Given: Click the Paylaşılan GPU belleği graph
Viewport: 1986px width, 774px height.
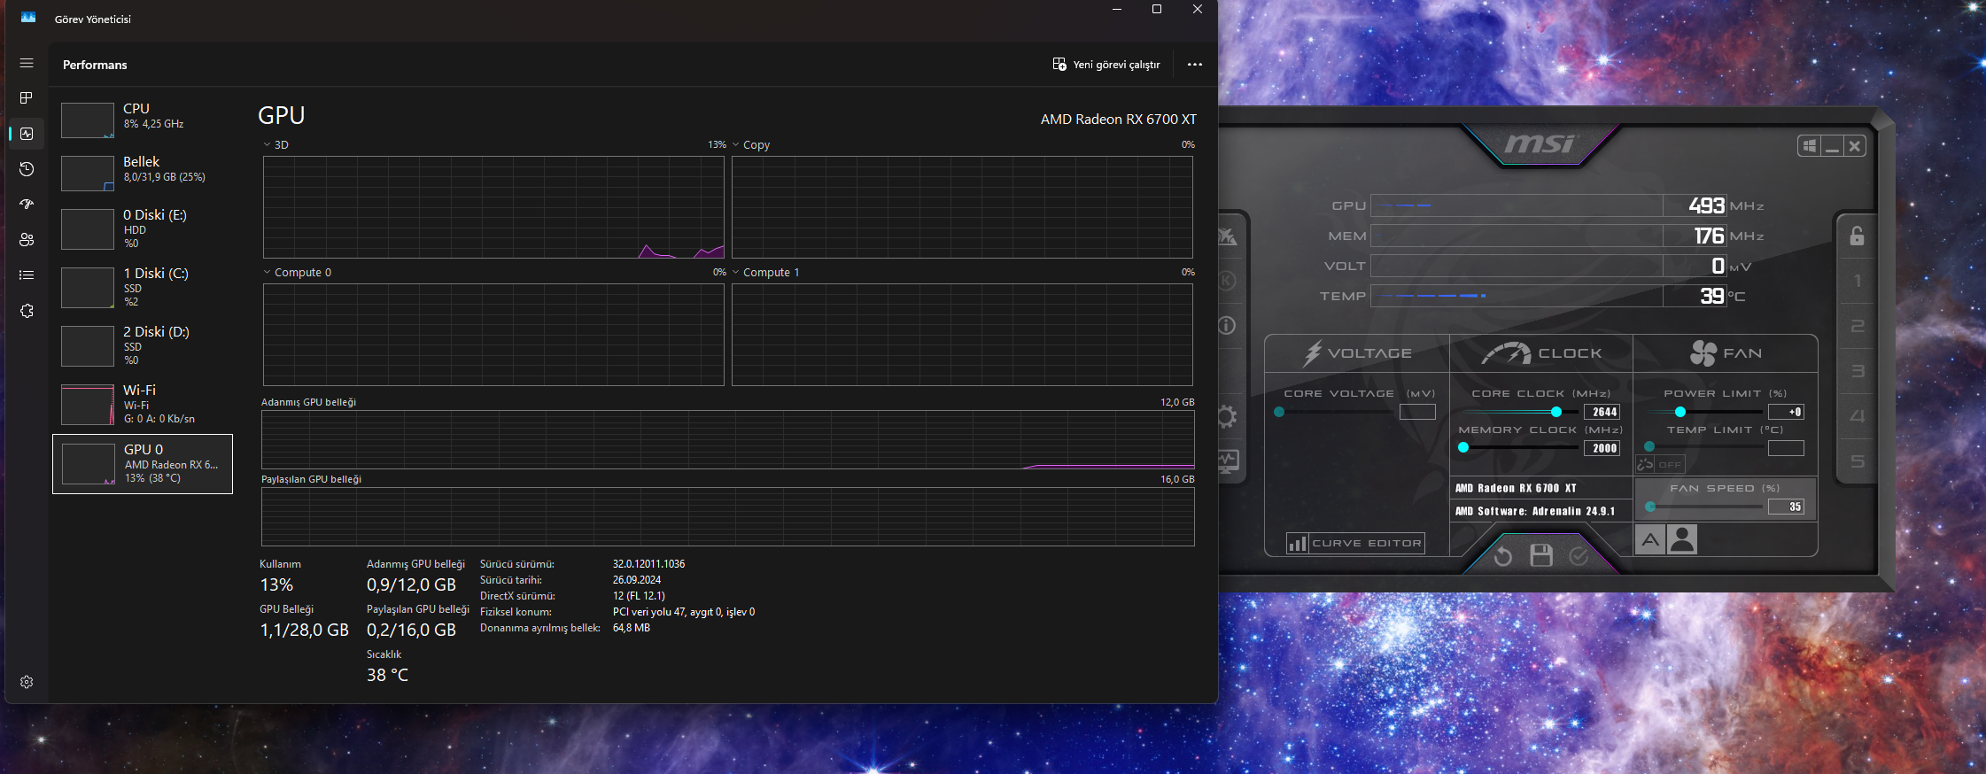Looking at the screenshot, I should [728, 516].
